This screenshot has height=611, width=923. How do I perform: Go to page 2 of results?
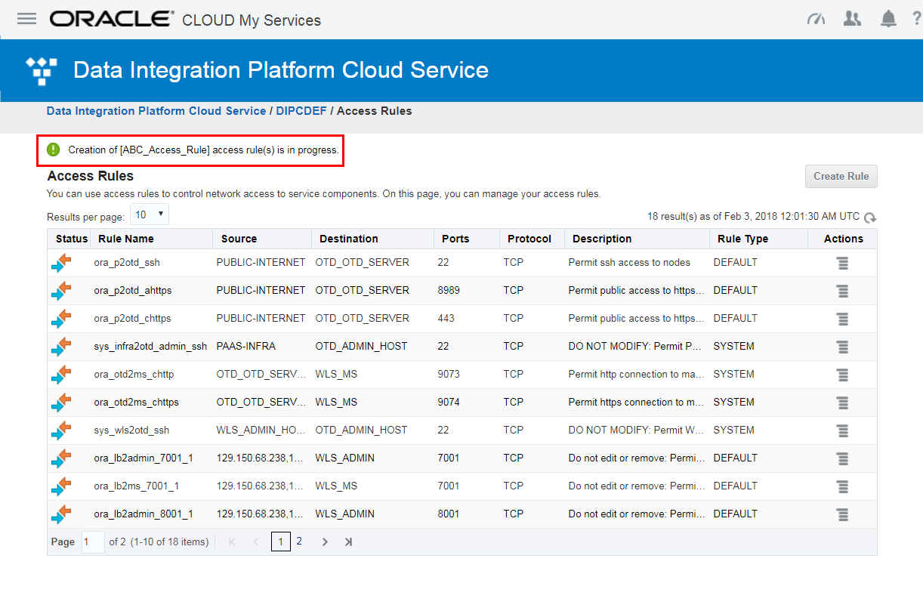pos(299,542)
